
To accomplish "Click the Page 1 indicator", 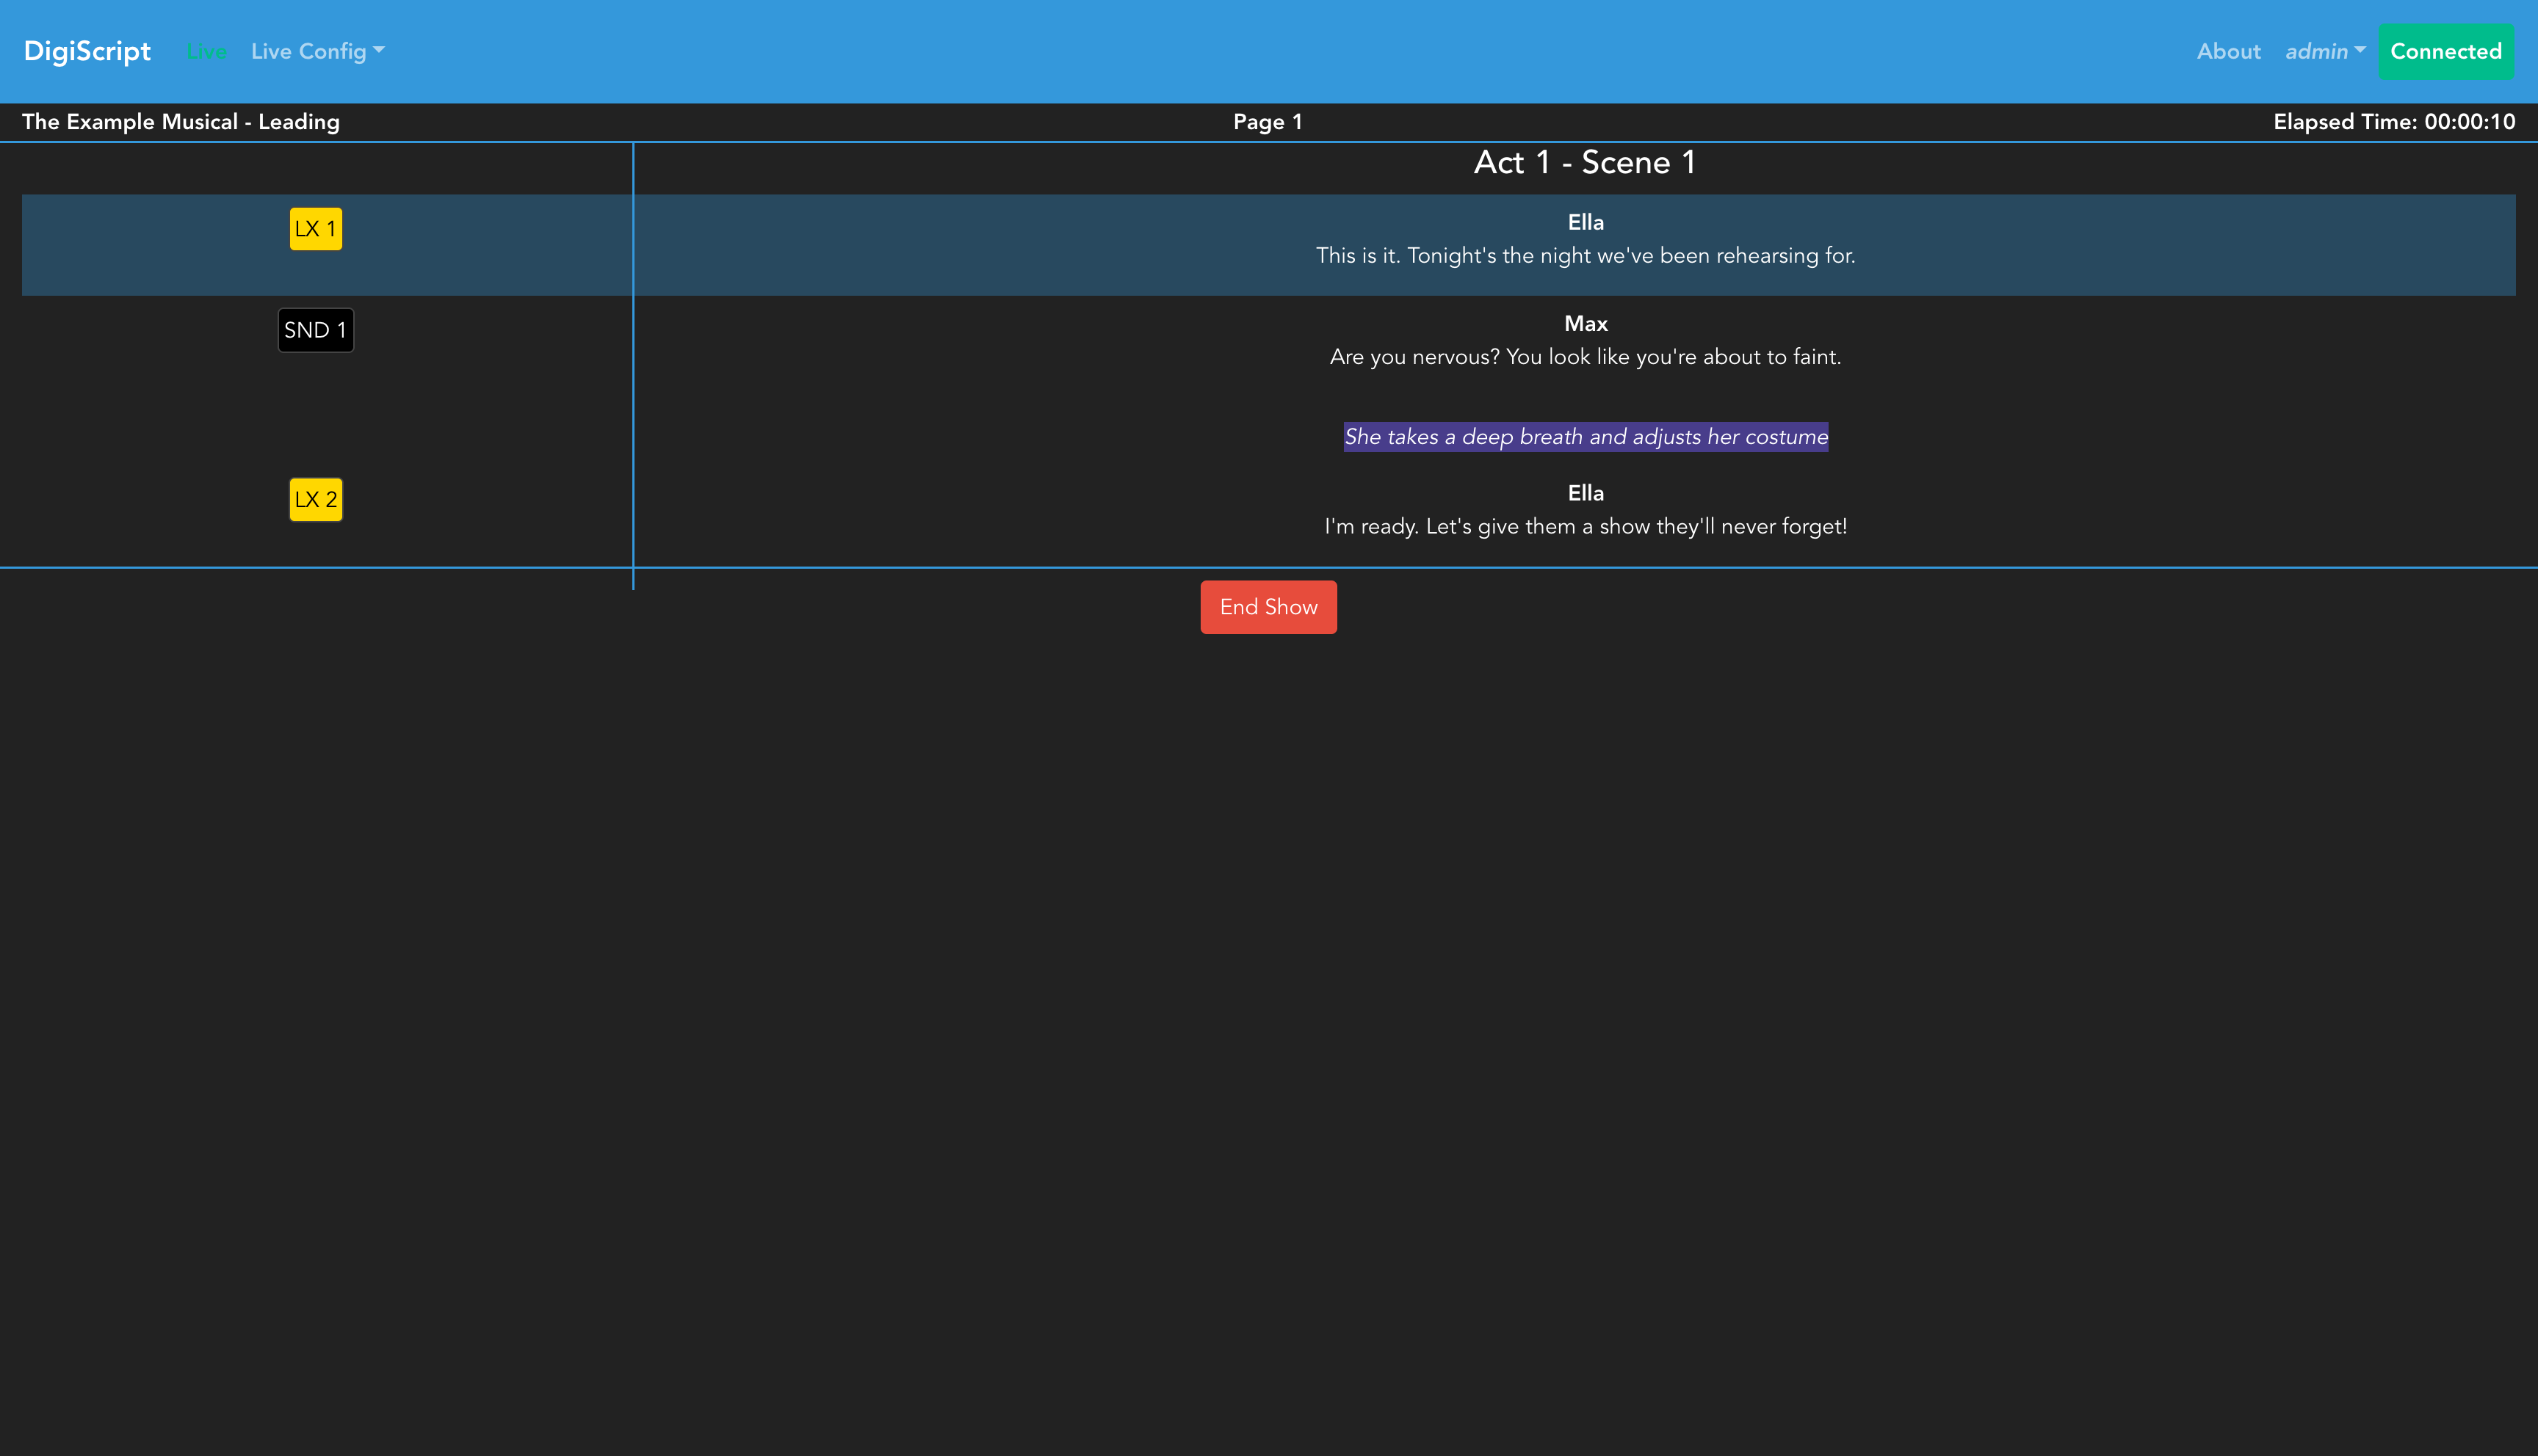I will [1268, 122].
